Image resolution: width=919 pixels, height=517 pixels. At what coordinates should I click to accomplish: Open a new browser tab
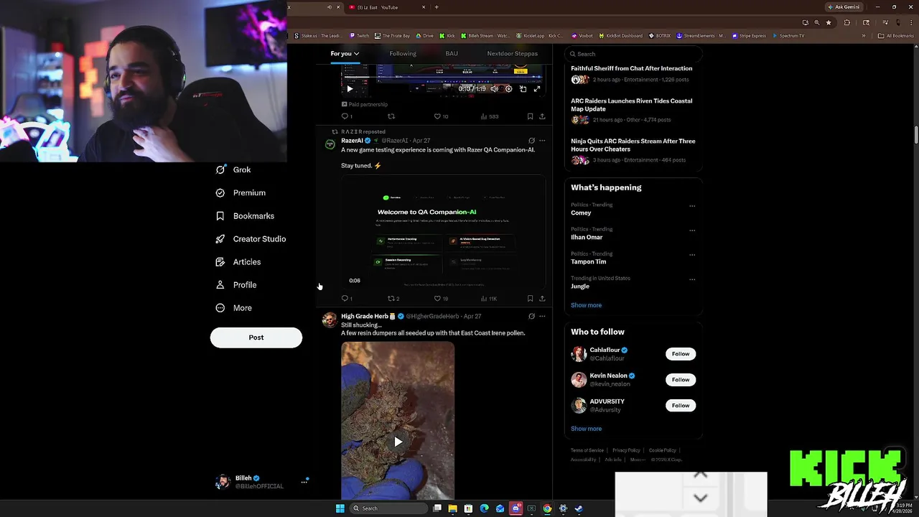(437, 7)
